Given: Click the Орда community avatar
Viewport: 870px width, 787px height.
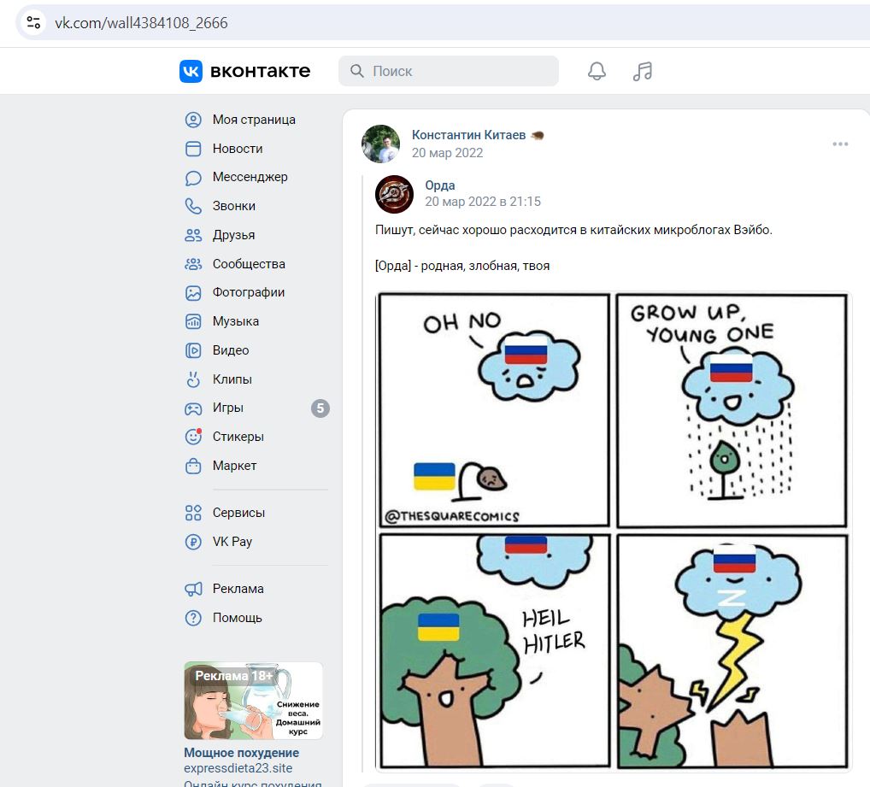Looking at the screenshot, I should click(395, 194).
